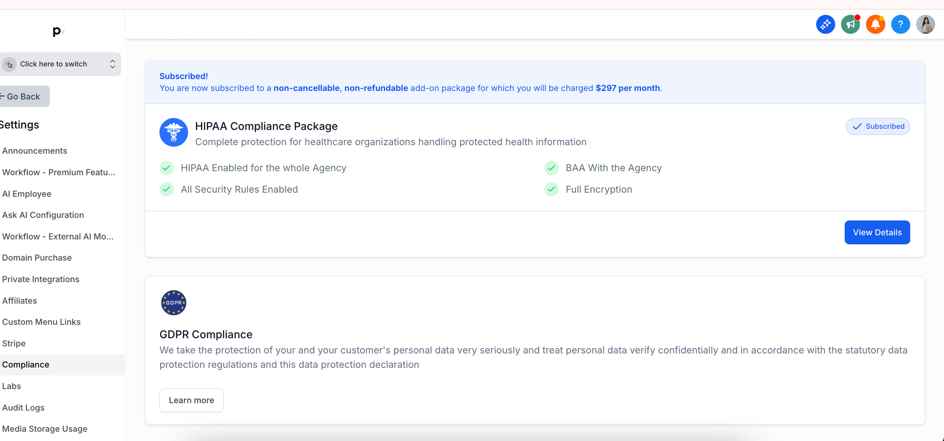Go to Labs settings page
This screenshot has height=441, width=944.
point(11,386)
